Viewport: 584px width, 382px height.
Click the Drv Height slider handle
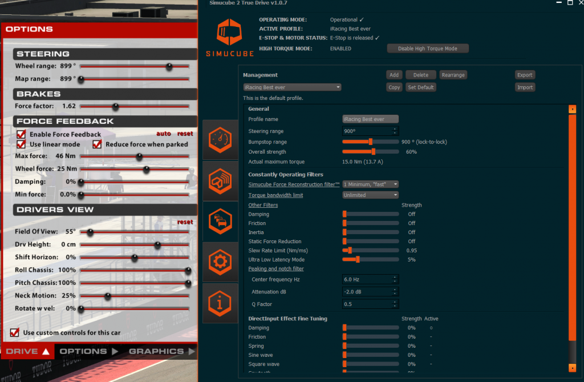coord(157,245)
